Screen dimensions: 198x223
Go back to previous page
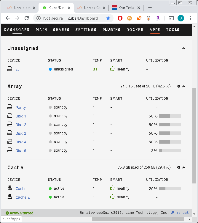(8, 18)
